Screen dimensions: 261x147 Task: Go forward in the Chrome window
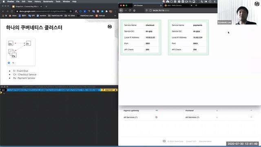7,11
